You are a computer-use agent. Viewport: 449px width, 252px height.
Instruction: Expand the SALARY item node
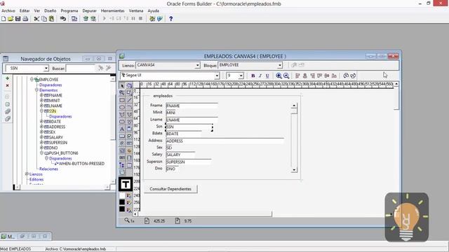[x=41, y=137]
